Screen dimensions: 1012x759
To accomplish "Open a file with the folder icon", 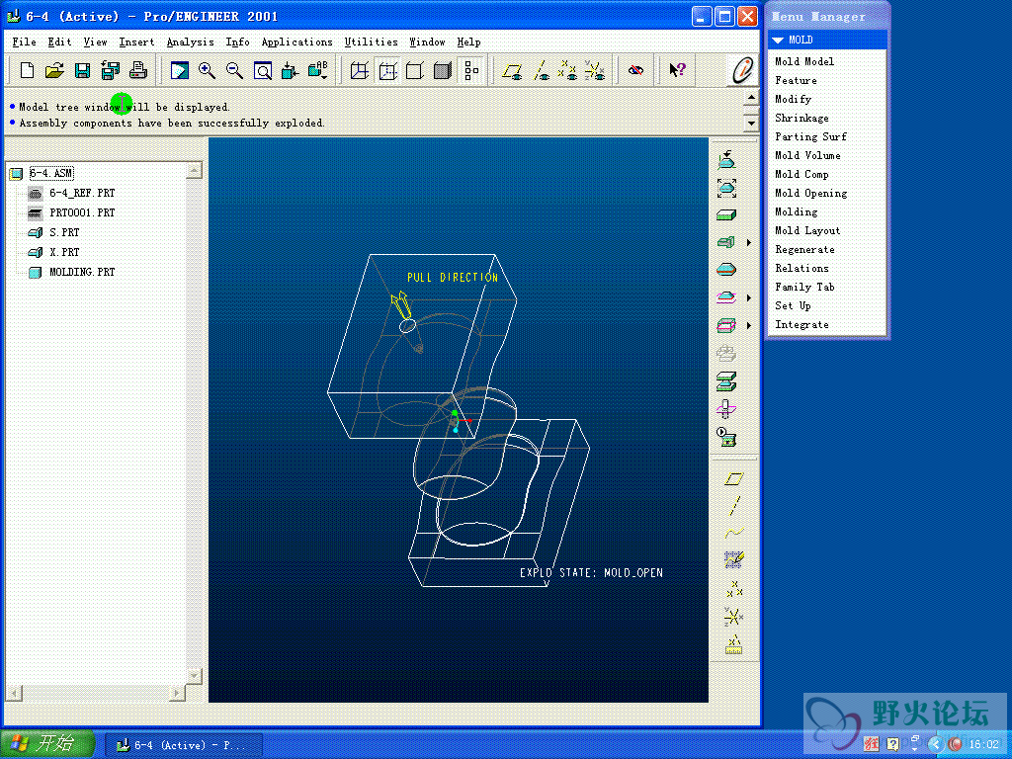I will pos(55,70).
